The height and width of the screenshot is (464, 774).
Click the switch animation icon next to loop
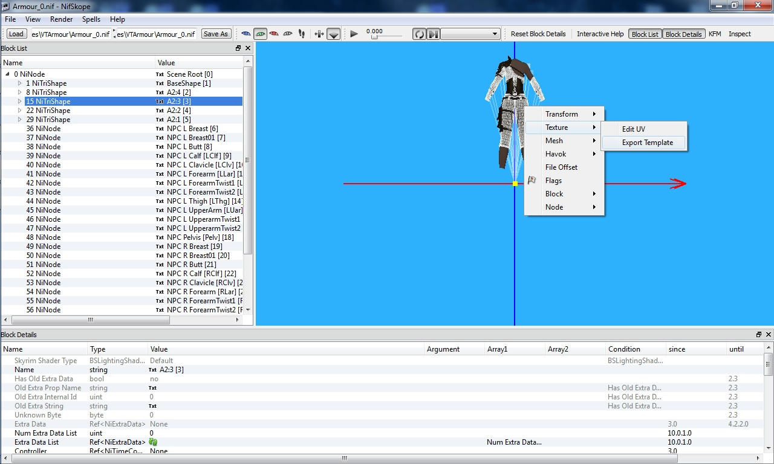tap(433, 34)
